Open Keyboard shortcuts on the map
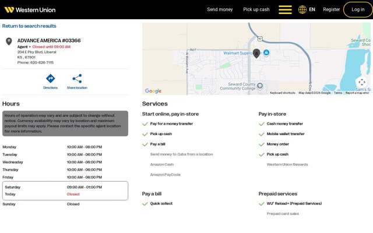Screen dimensions: 373x233 [283, 93]
